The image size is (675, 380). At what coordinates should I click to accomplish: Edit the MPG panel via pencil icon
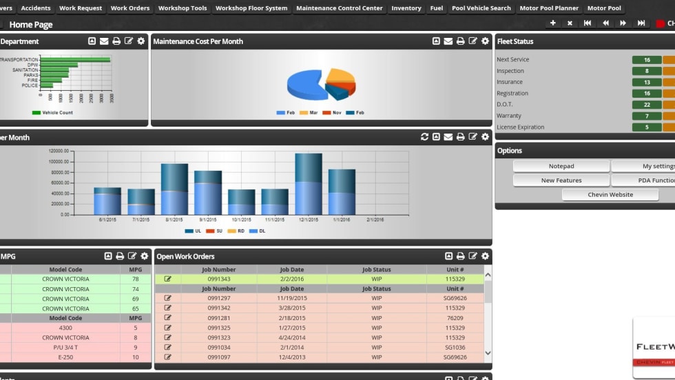(x=132, y=256)
